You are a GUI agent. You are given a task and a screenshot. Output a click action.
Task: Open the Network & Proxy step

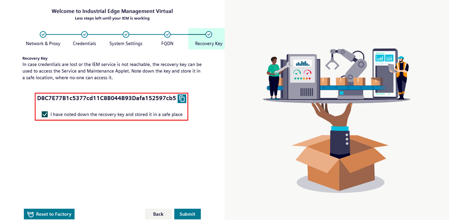[x=43, y=43]
